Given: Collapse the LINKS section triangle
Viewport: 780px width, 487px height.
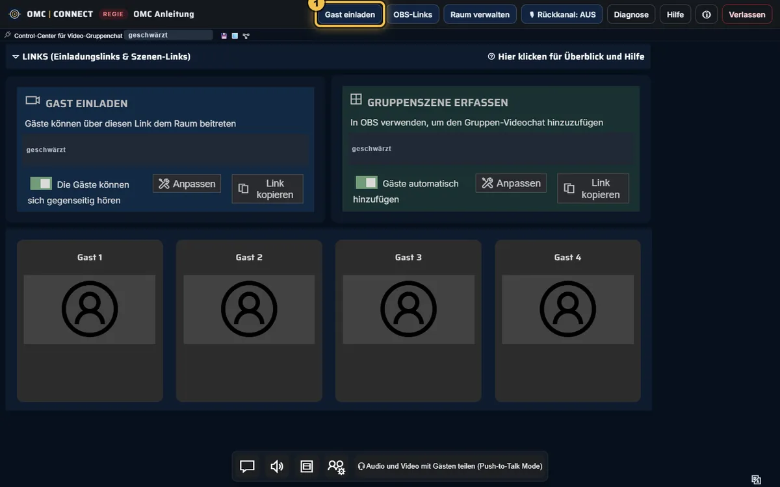Looking at the screenshot, I should click(16, 57).
